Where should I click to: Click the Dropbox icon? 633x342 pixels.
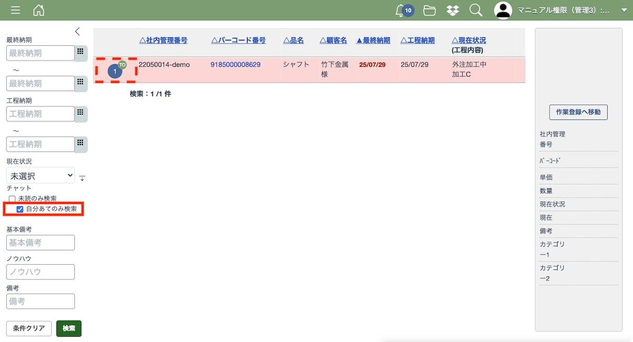452,11
